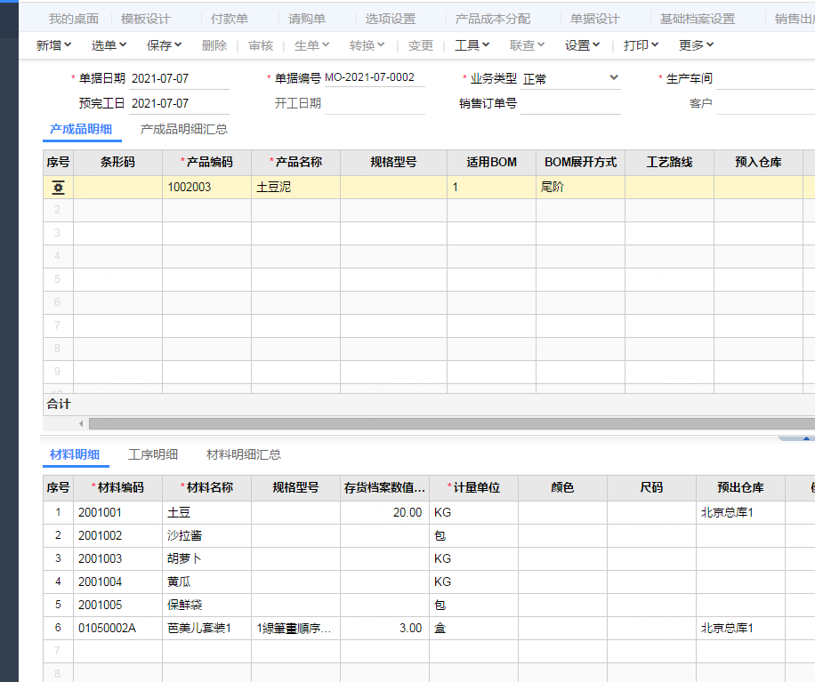Screen dimensions: 815x682
Task: Click the 盒 unit cell
Action: [474, 628]
